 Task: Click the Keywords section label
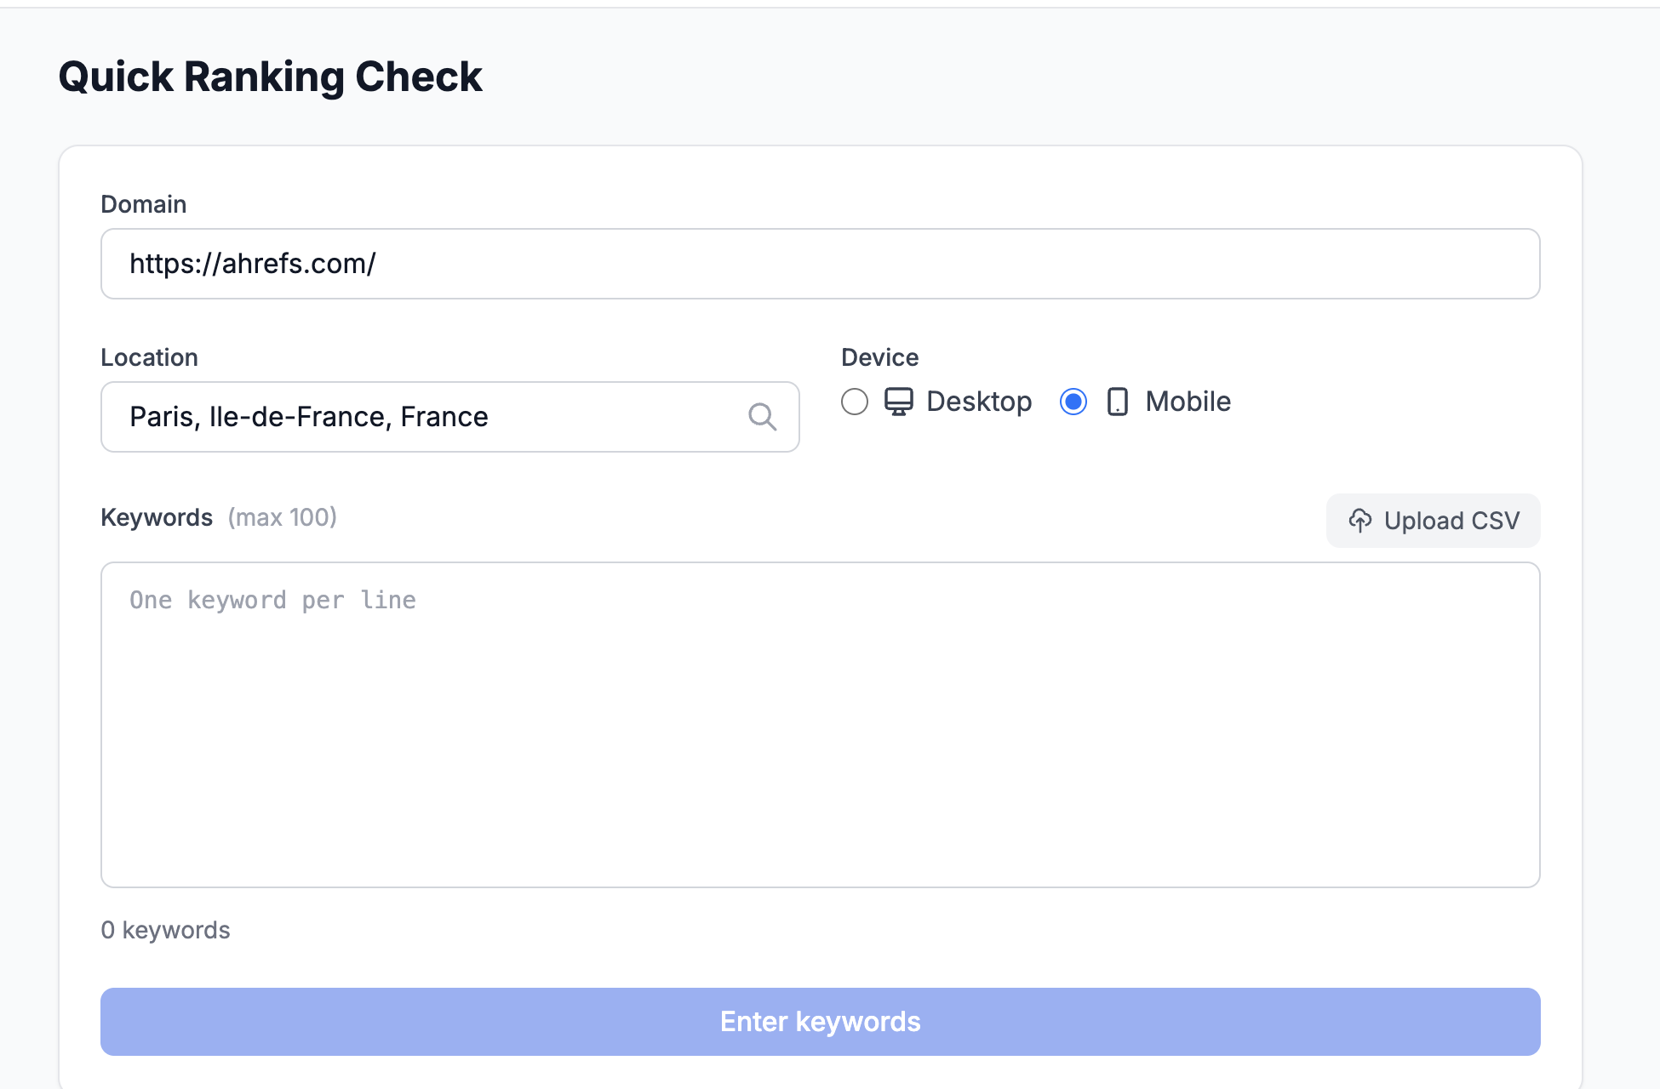pyautogui.click(x=157, y=516)
